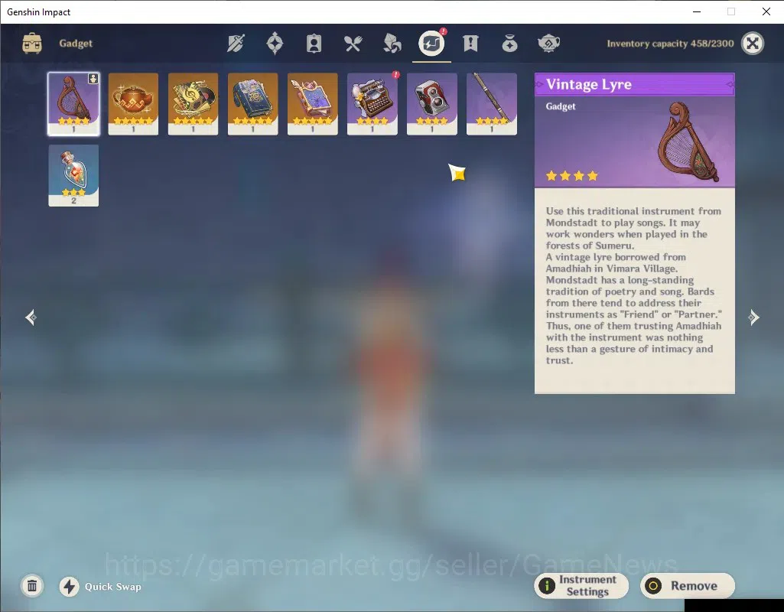Select the five-star teapot gadget
This screenshot has height=612, width=784.
[x=133, y=104]
